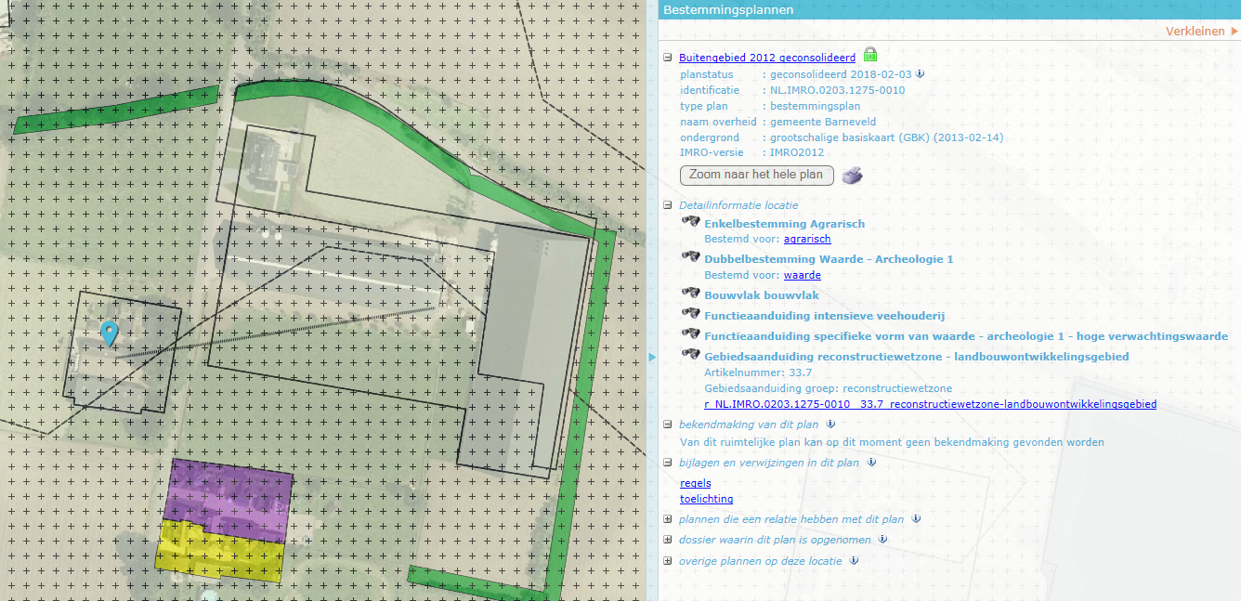Click info icon next to bekendmaking van dit plan
Screen dimensions: 1241x601
(831, 424)
